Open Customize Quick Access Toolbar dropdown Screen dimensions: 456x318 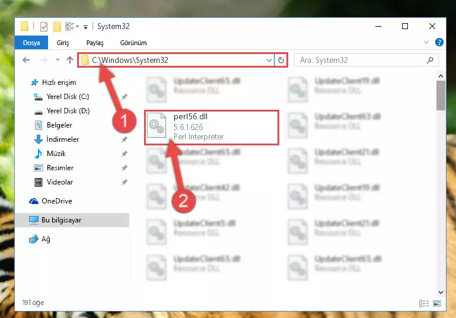coord(86,27)
